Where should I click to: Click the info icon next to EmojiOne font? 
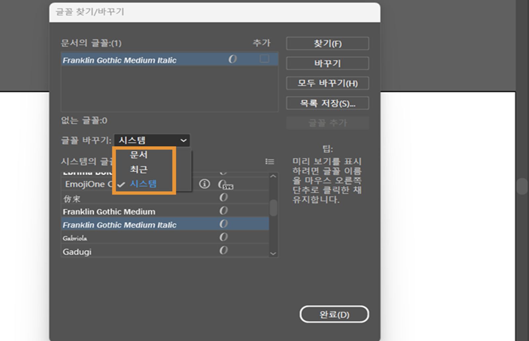[204, 184]
